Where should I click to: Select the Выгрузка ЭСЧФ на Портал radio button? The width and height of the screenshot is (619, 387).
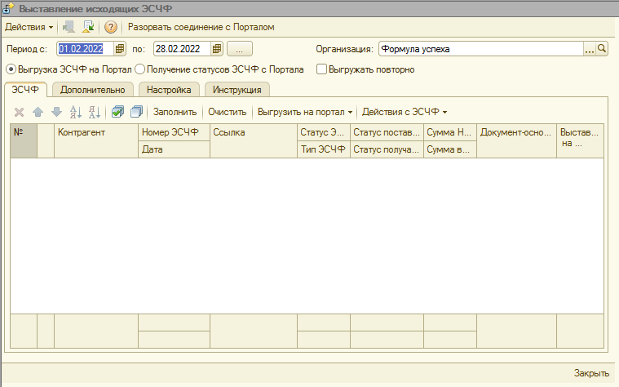[x=11, y=69]
